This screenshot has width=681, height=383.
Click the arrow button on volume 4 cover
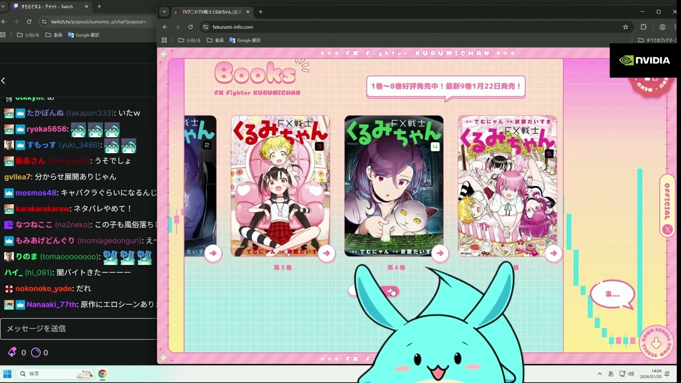click(x=439, y=253)
